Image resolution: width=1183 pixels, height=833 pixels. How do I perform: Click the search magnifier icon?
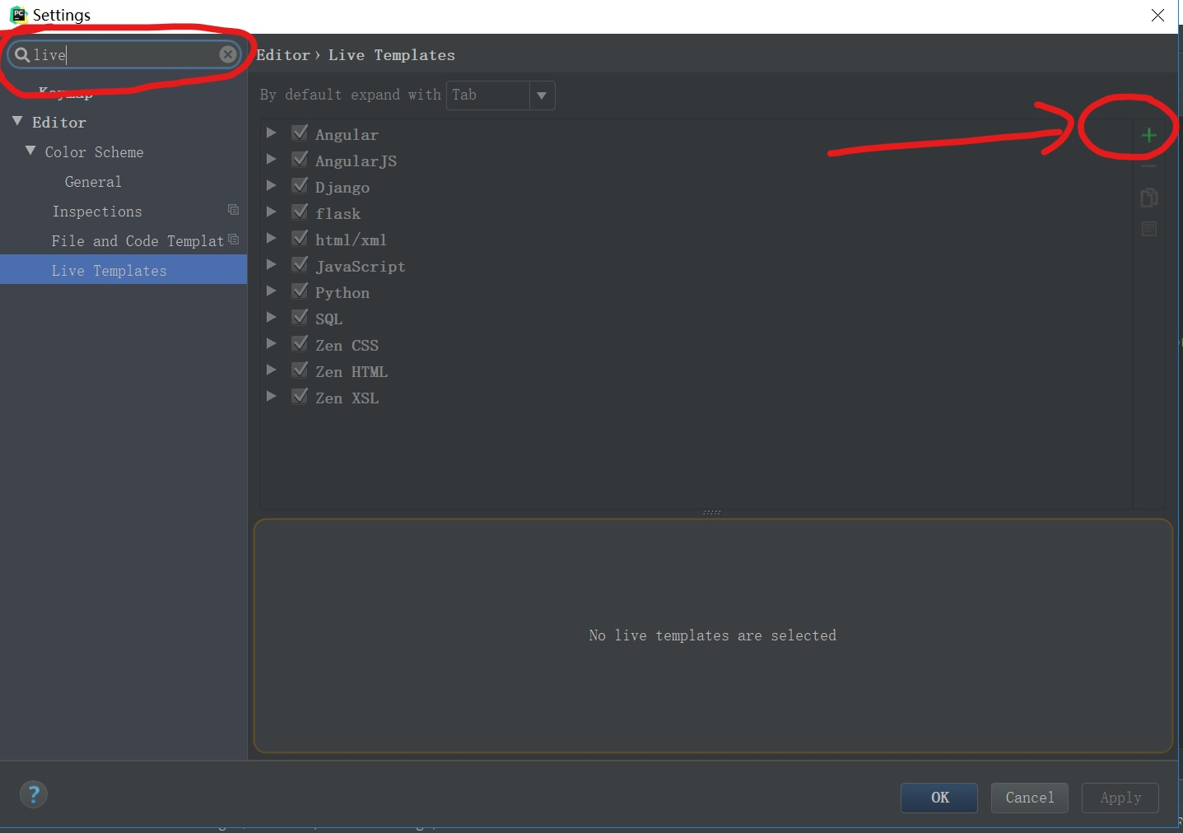pyautogui.click(x=22, y=55)
